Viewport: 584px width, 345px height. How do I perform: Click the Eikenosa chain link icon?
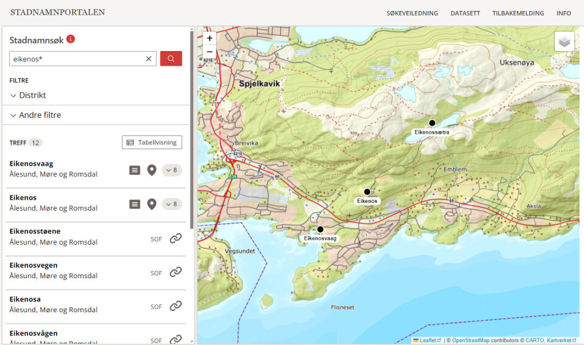point(176,306)
